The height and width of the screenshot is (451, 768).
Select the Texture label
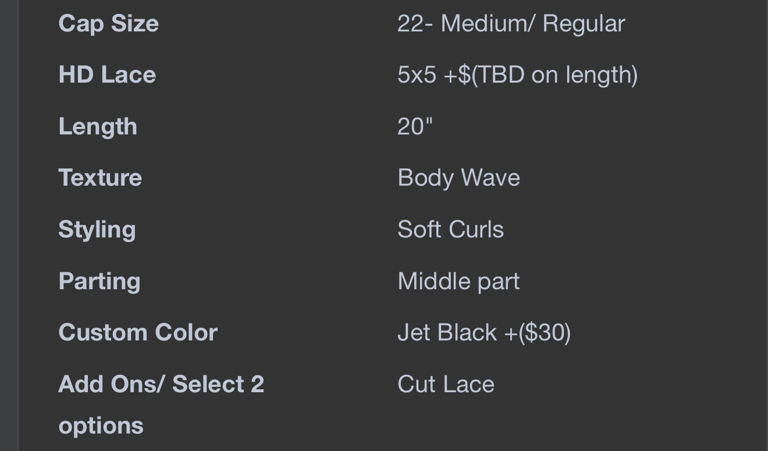100,177
